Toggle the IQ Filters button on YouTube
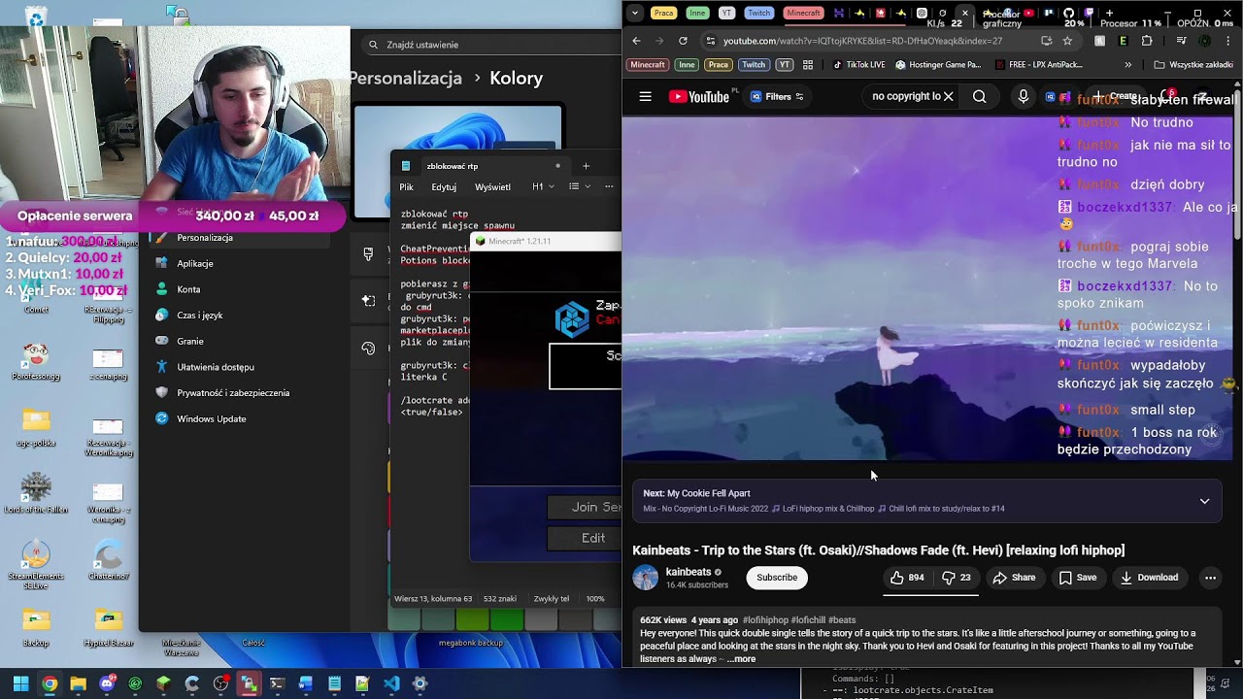This screenshot has height=699, width=1243. point(777,96)
